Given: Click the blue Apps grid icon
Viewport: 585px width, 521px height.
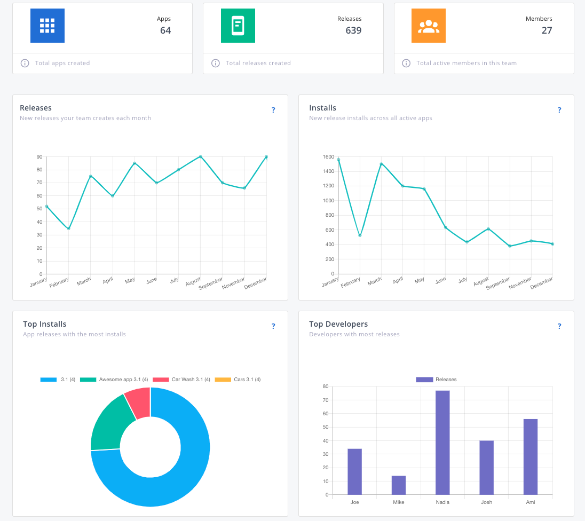Looking at the screenshot, I should [x=48, y=26].
